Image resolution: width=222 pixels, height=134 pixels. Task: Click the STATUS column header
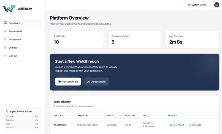109,115
